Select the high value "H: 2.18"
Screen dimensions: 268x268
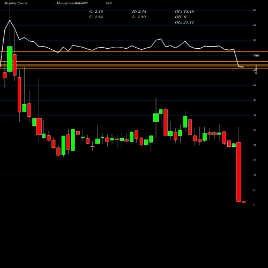pyautogui.click(x=139, y=12)
